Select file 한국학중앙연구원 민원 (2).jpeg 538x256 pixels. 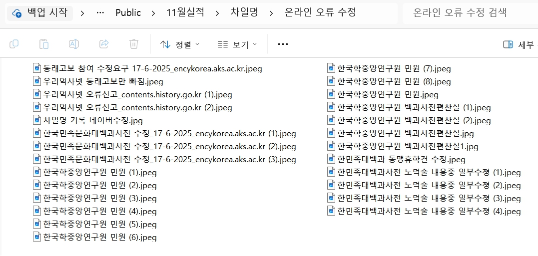pyautogui.click(x=95, y=186)
